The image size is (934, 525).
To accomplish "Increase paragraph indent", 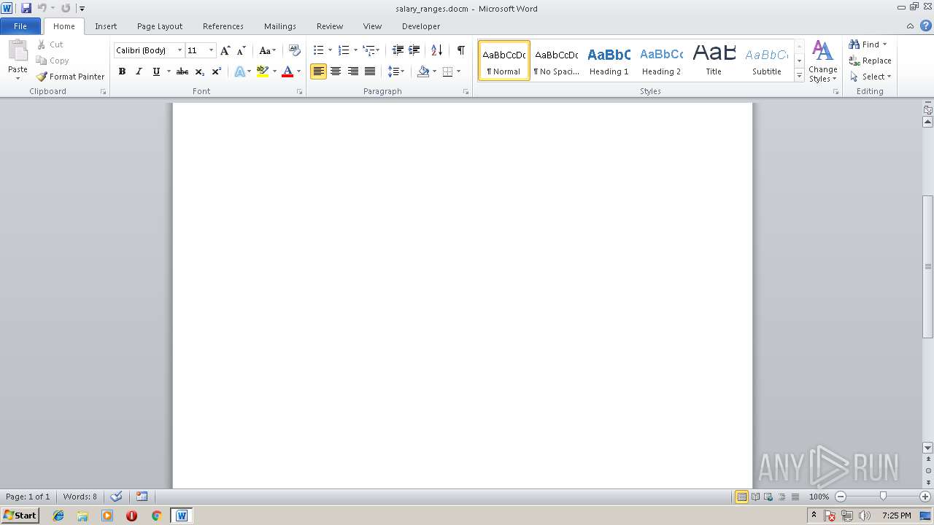I will pyautogui.click(x=414, y=50).
